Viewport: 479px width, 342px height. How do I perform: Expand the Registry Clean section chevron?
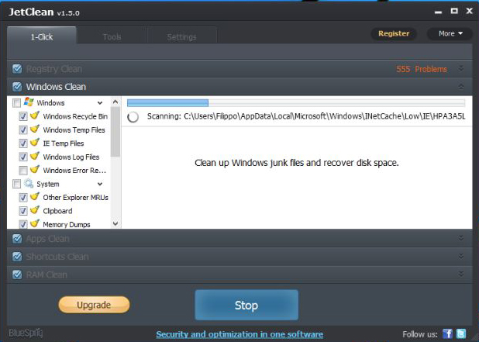point(461,68)
